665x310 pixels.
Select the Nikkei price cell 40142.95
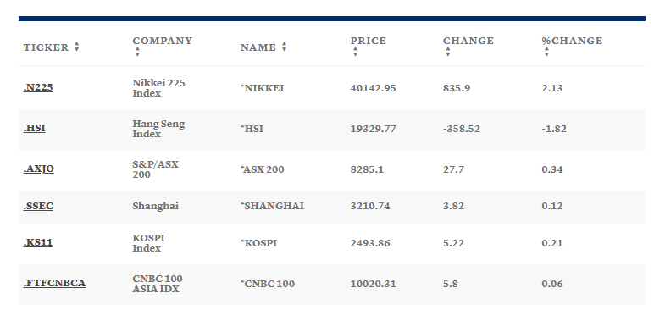click(x=373, y=88)
